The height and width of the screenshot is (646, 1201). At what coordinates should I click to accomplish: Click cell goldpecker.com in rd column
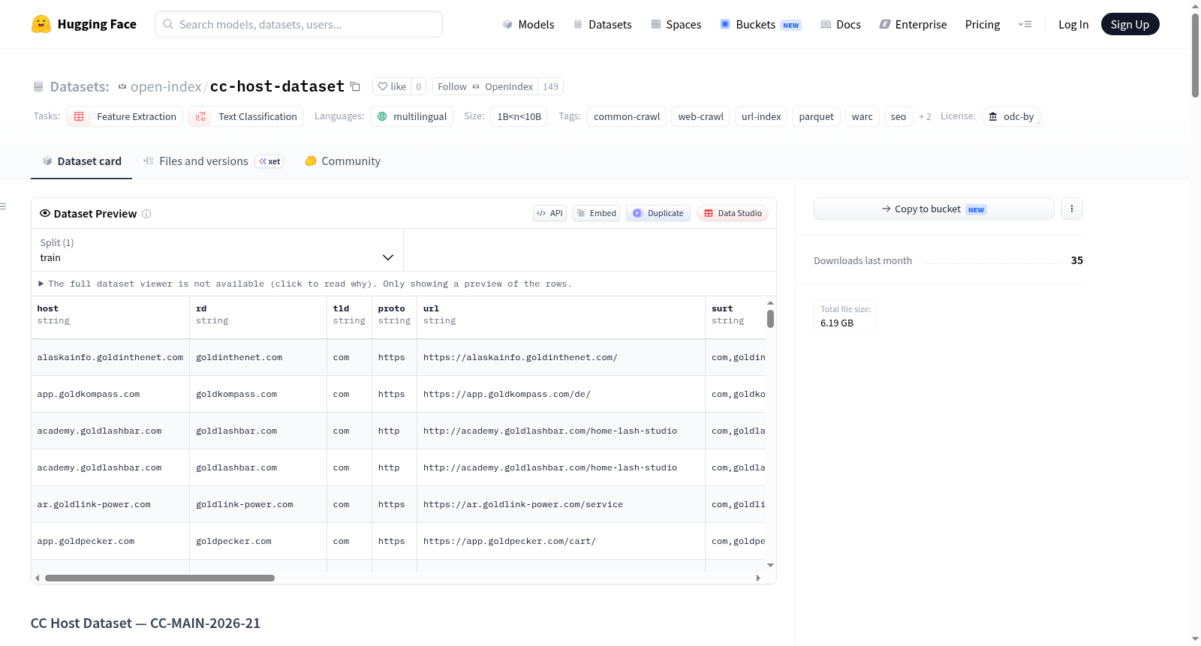coord(258,541)
